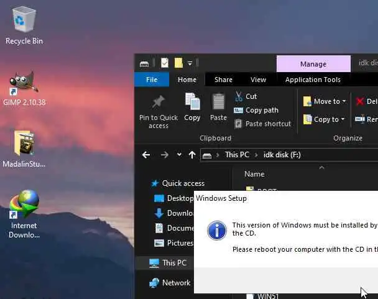
Task: Switch to the View ribbon tab
Action: [258, 80]
